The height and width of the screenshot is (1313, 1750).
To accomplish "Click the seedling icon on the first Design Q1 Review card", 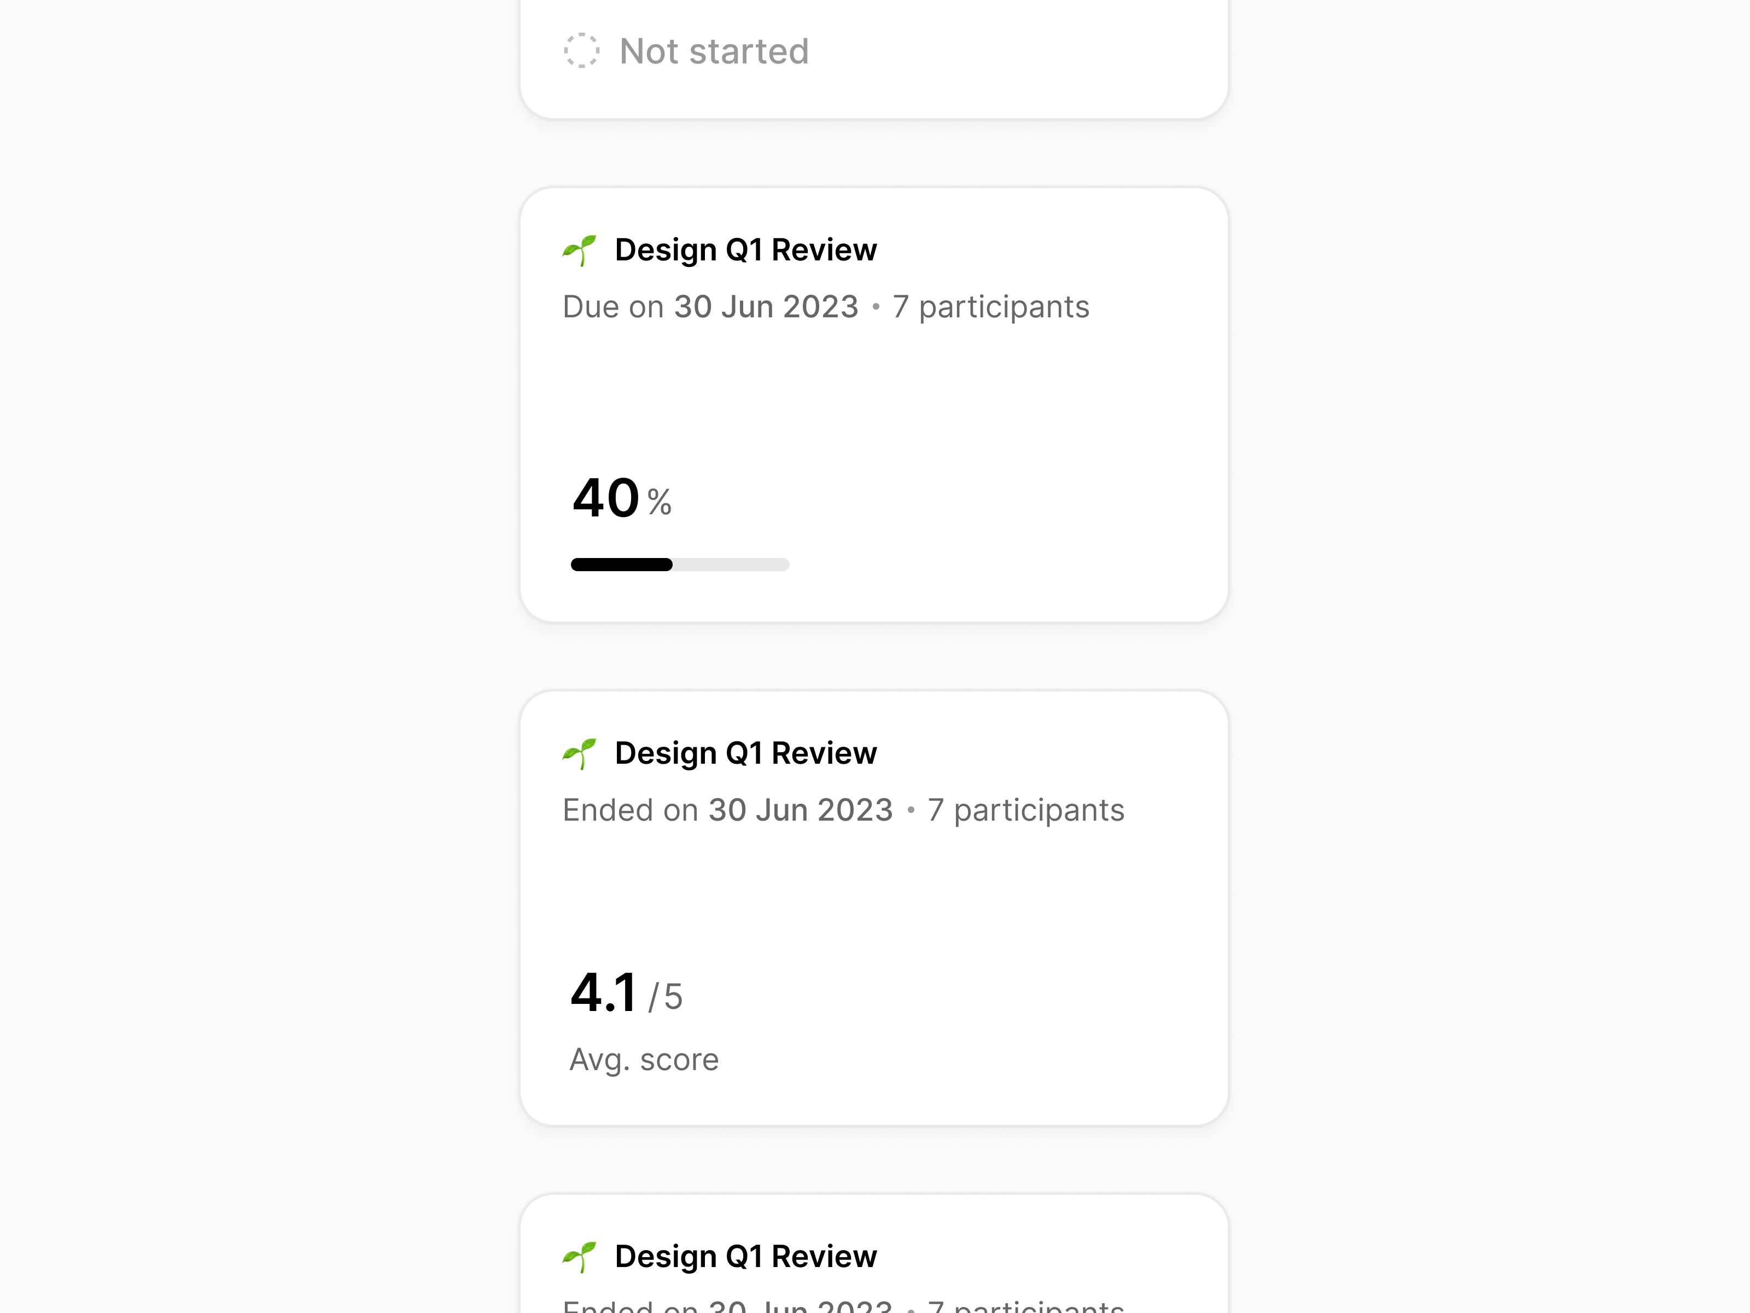I will pos(580,249).
